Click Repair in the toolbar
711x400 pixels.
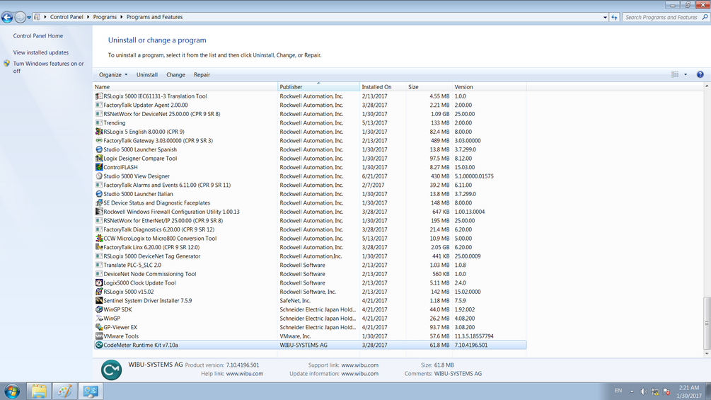[202, 75]
